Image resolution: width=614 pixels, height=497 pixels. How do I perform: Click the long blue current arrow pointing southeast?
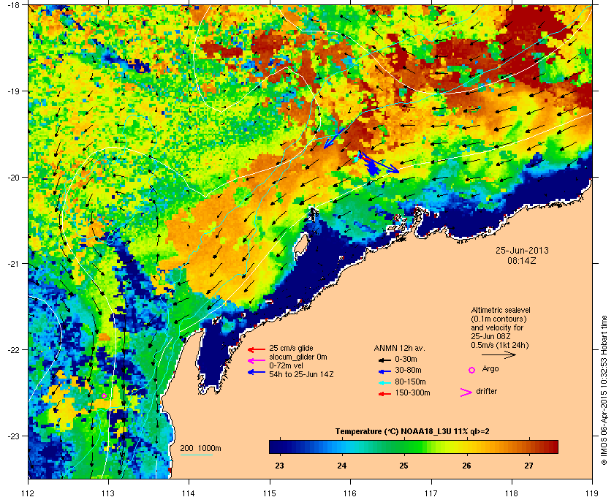pyautogui.click(x=379, y=162)
